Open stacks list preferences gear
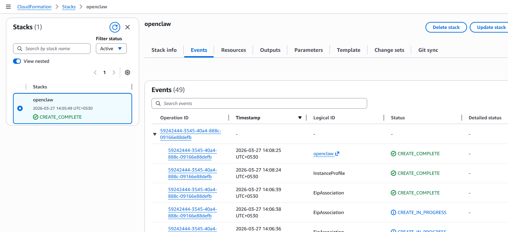The width and height of the screenshot is (508, 232). (127, 72)
